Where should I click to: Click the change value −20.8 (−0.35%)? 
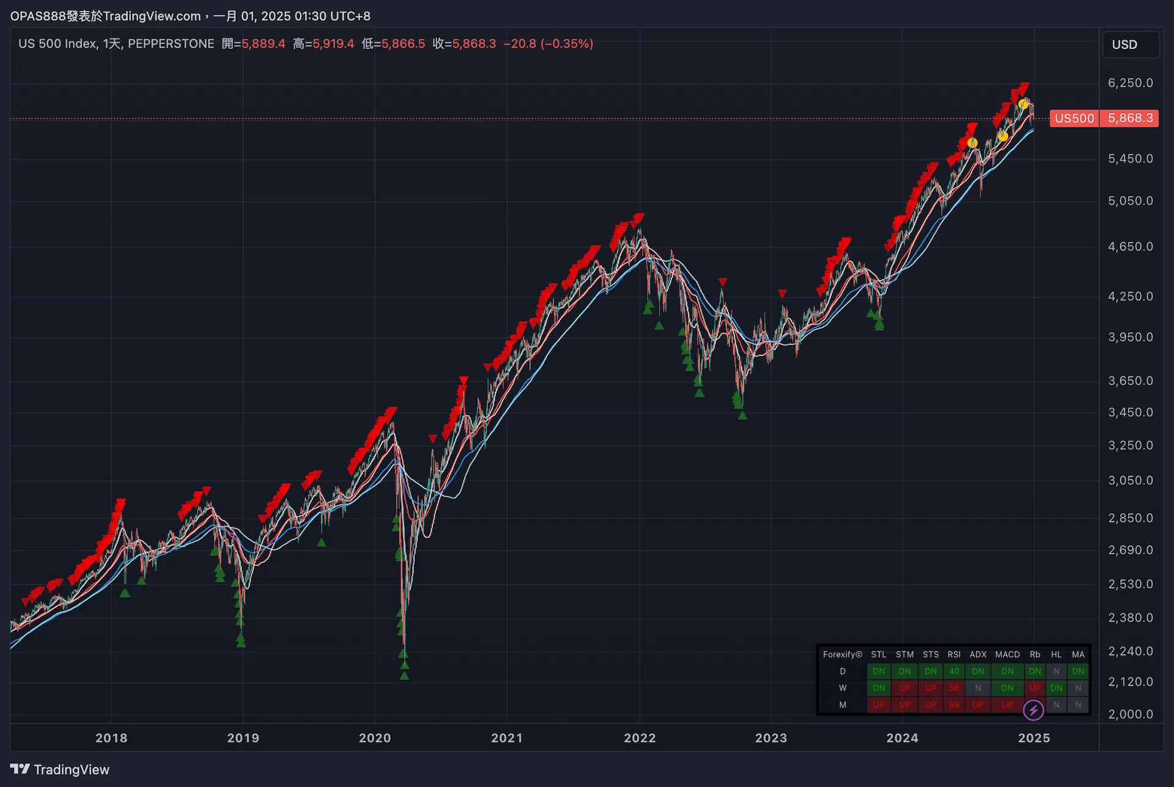click(x=548, y=44)
